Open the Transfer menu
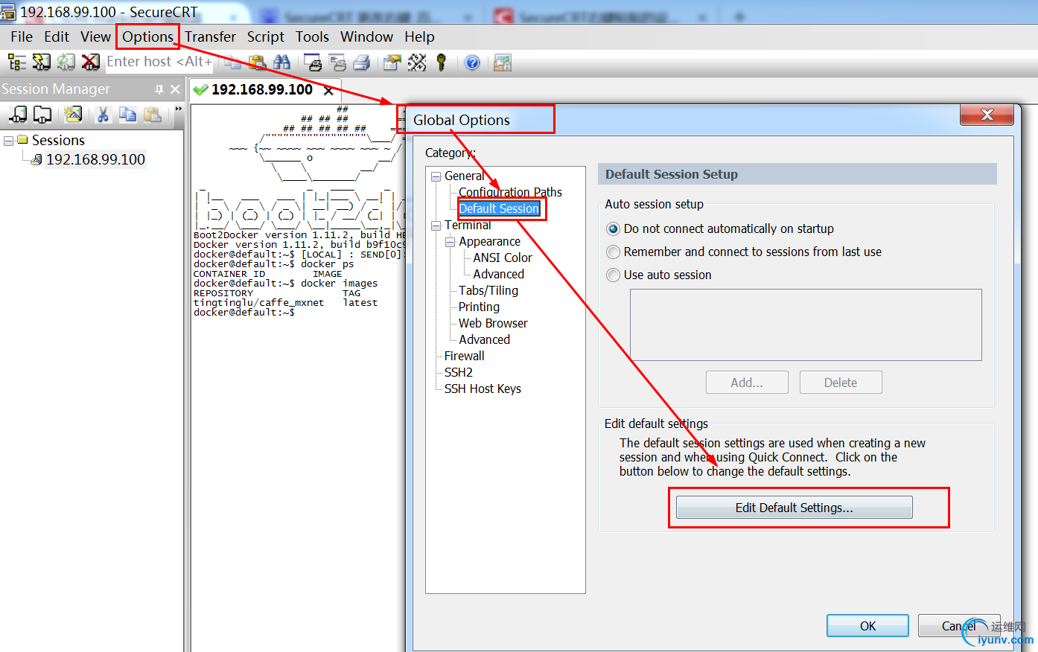The height and width of the screenshot is (652, 1038). pyautogui.click(x=211, y=36)
